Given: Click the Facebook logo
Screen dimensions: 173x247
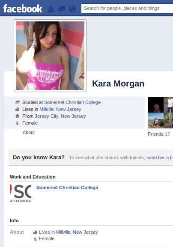Looking at the screenshot, I should [x=23, y=9].
